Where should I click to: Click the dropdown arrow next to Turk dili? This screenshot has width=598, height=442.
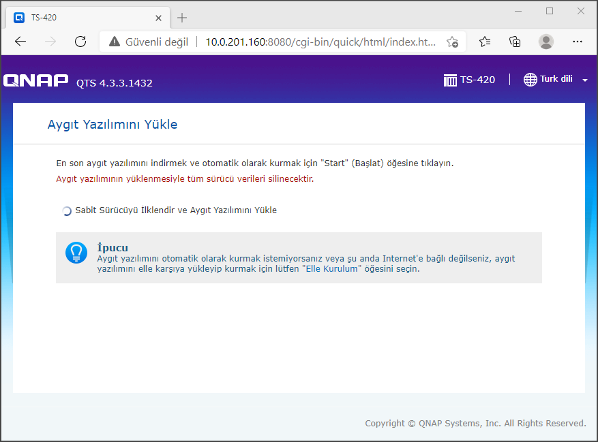click(585, 80)
